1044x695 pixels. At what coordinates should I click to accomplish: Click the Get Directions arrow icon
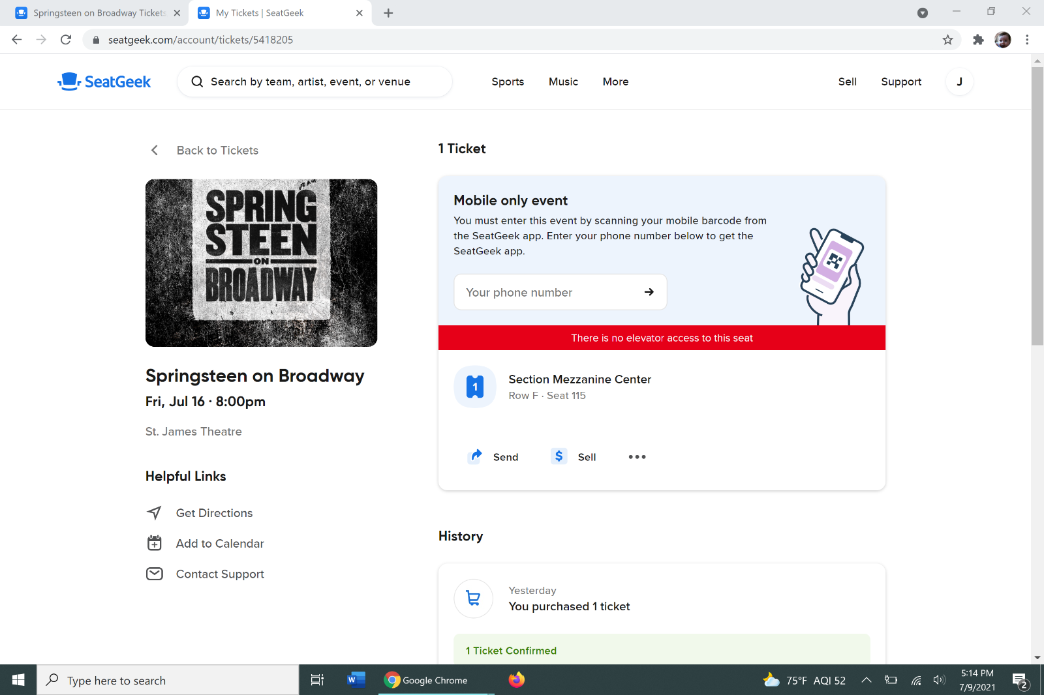coord(154,513)
